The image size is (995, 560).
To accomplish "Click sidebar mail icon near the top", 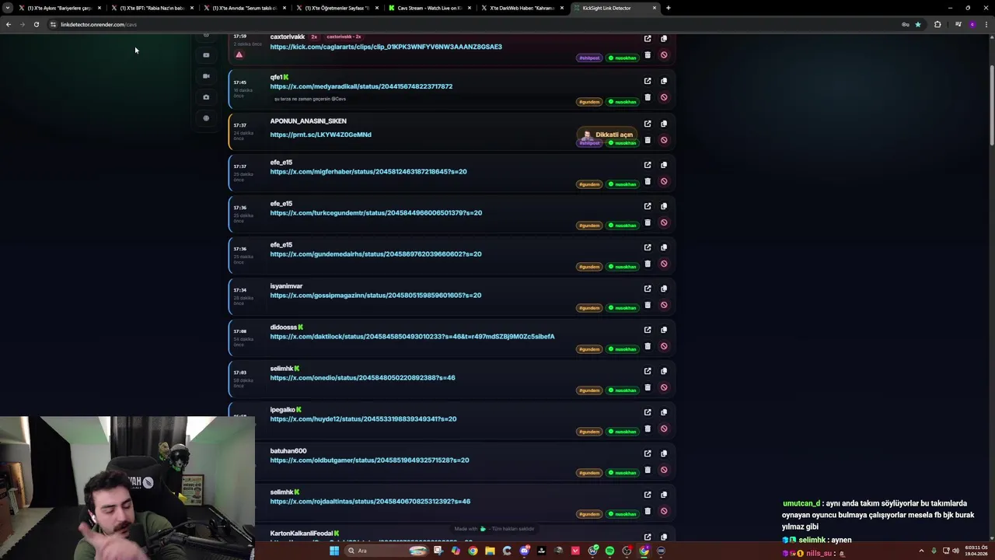I will [206, 55].
